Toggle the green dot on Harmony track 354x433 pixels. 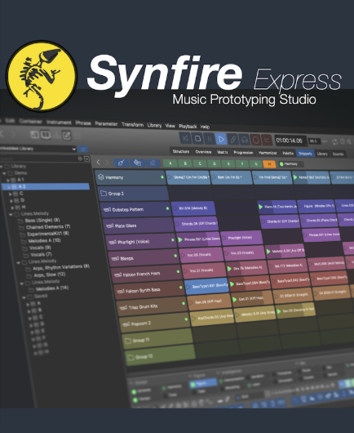tap(162, 177)
